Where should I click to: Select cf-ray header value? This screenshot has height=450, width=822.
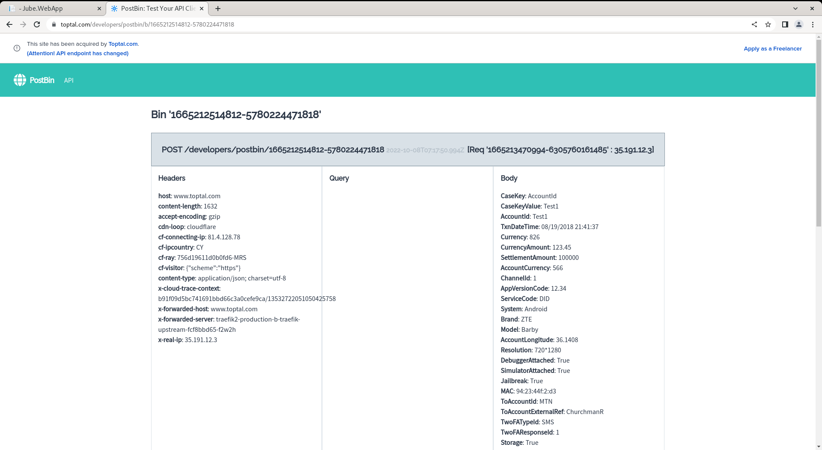pyautogui.click(x=211, y=257)
